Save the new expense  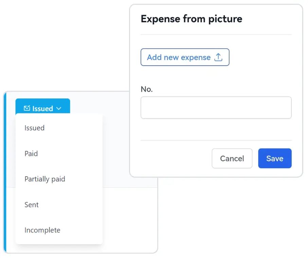click(x=275, y=158)
